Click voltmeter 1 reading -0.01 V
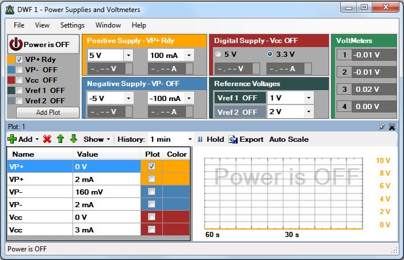404x260 pixels. coord(374,55)
